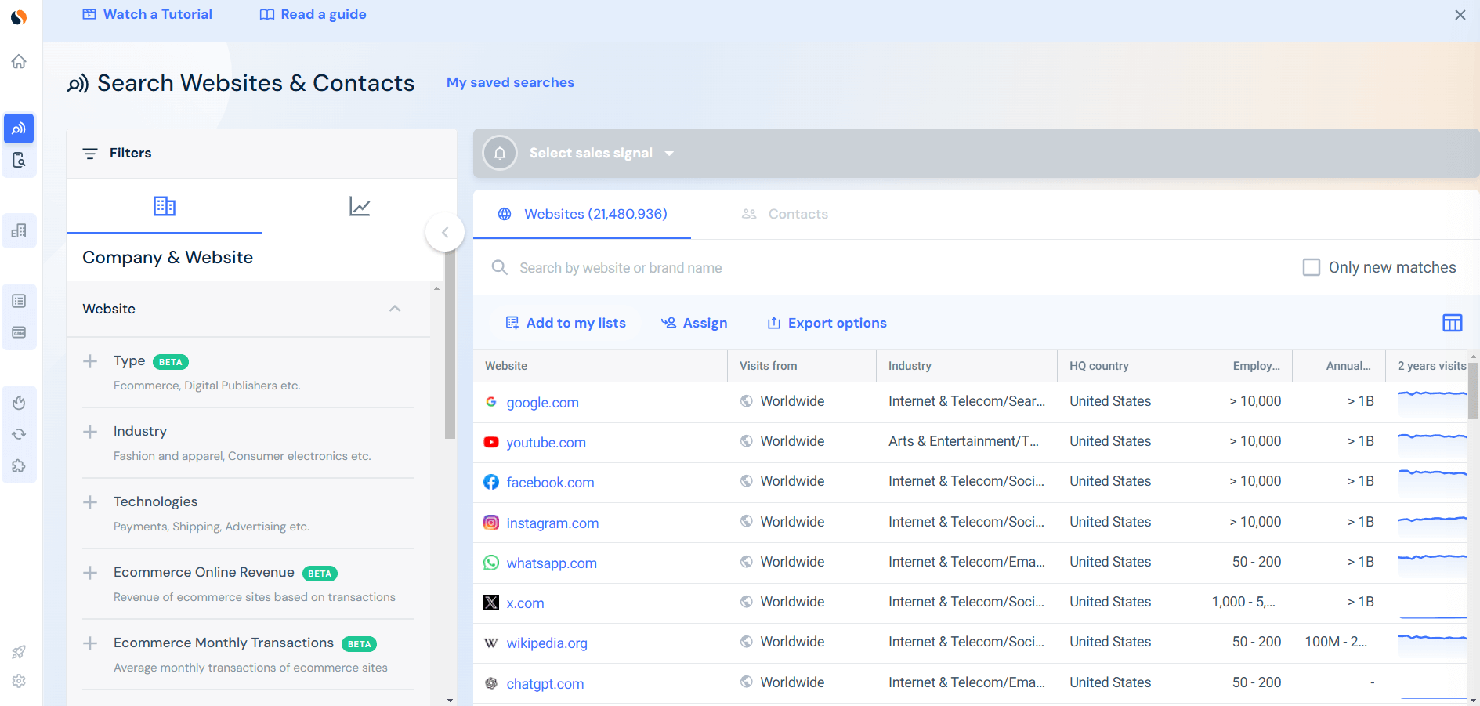
Task: Open the table columns settings icon
Action: tap(1452, 323)
